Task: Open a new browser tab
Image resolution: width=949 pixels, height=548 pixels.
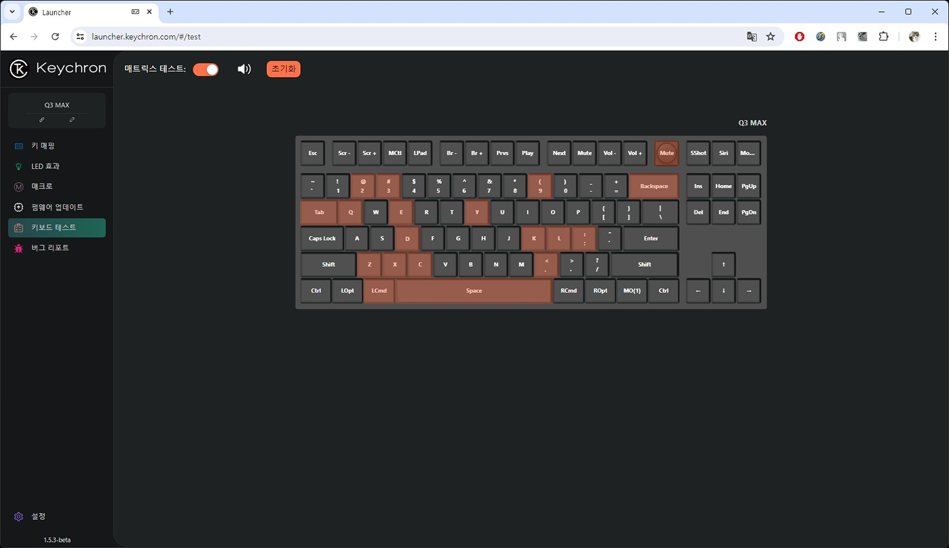Action: [170, 12]
